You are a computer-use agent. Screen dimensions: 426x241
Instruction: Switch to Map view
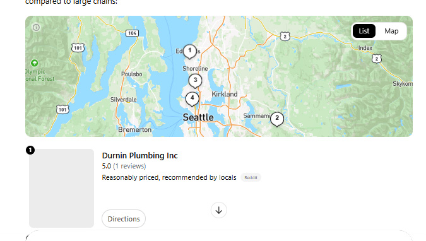[x=391, y=31]
